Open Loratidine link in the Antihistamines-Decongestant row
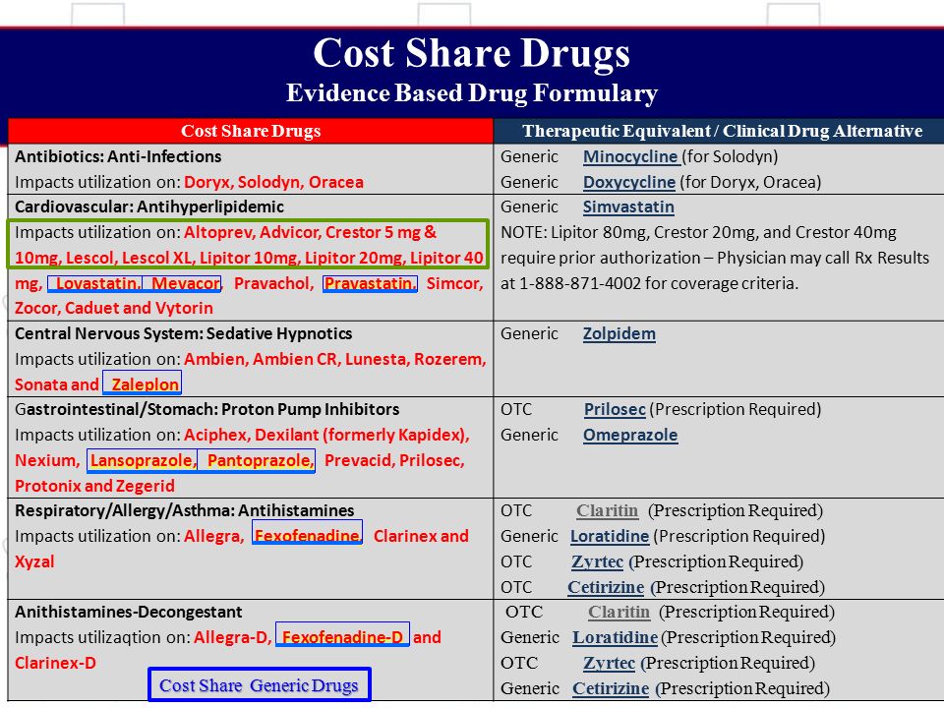Screen dimensions: 944x708 (x=615, y=637)
